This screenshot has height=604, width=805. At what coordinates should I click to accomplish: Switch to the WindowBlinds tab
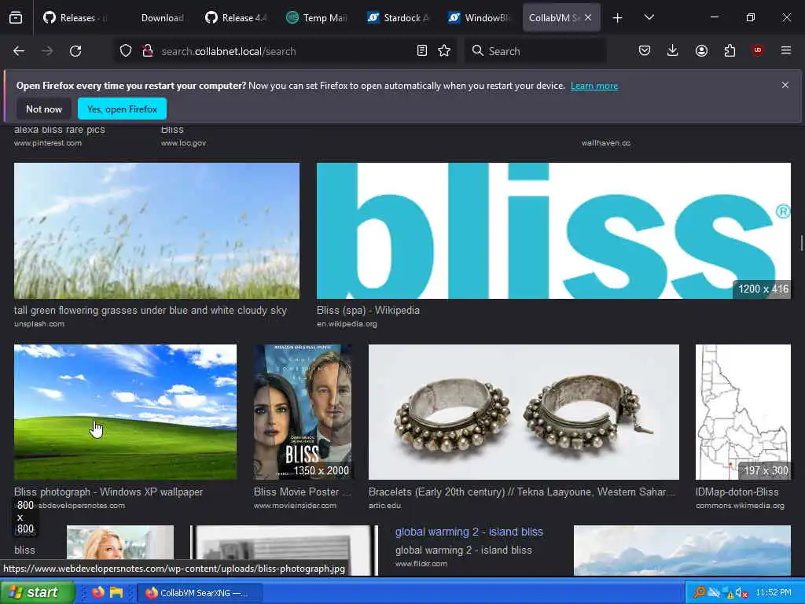[480, 18]
